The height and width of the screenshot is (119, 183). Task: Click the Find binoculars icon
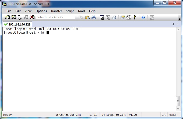click(93, 17)
